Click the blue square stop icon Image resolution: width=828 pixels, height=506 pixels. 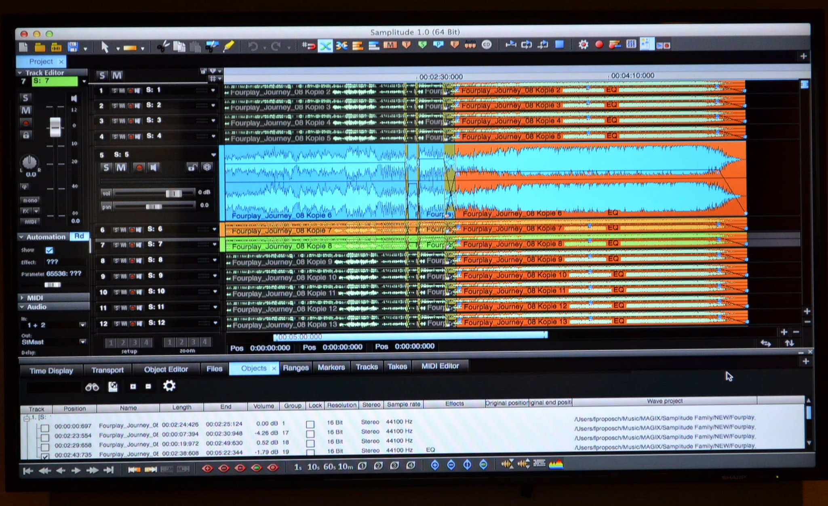click(x=559, y=44)
